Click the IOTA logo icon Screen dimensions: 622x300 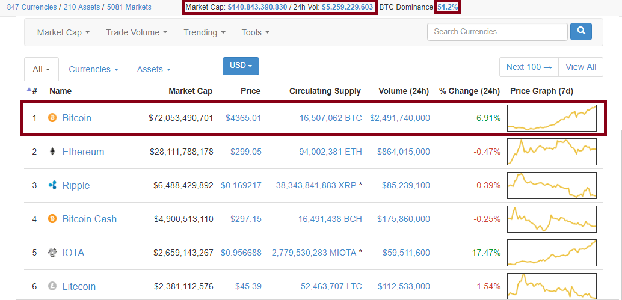point(52,253)
